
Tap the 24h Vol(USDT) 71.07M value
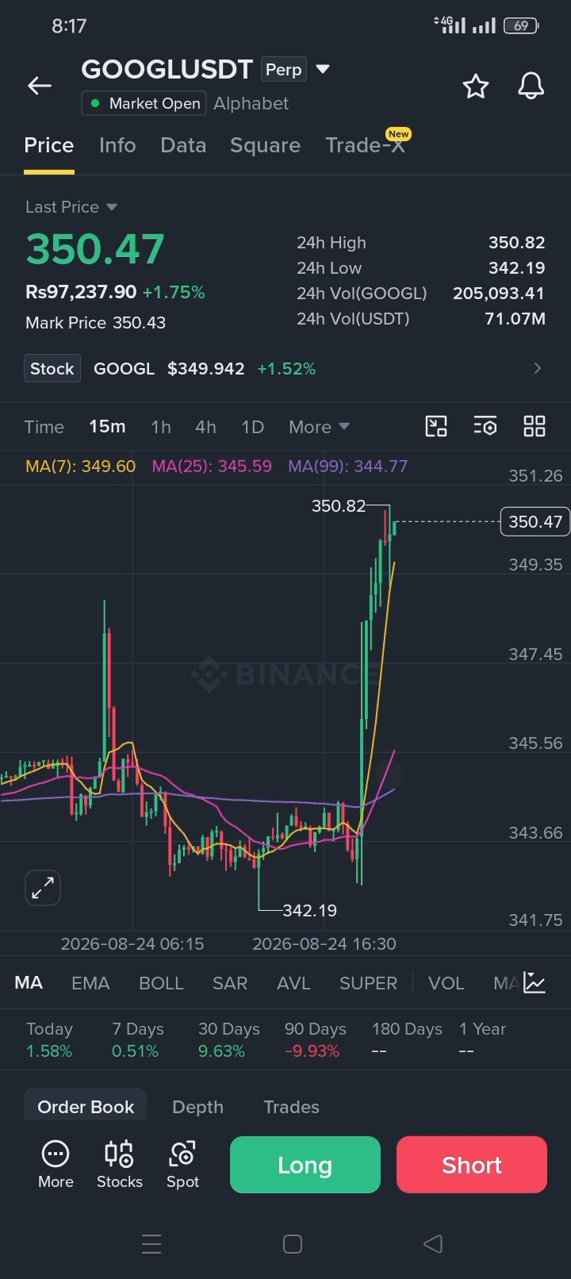(x=515, y=318)
